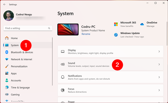The height and width of the screenshot is (103, 168).
Task: Click the Windows Update sync icon
Action: coord(116,35)
